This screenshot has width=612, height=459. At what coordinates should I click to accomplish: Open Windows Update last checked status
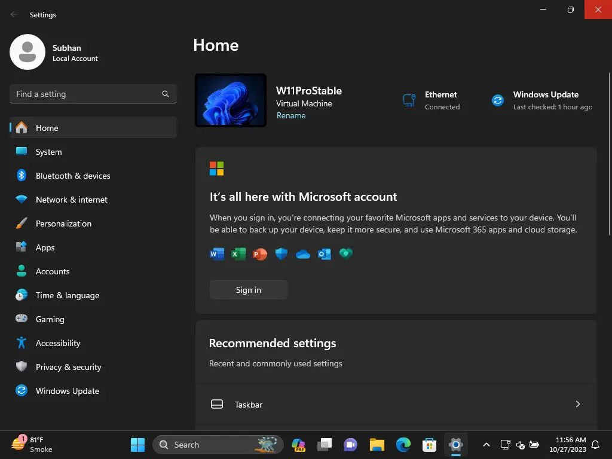(x=542, y=100)
